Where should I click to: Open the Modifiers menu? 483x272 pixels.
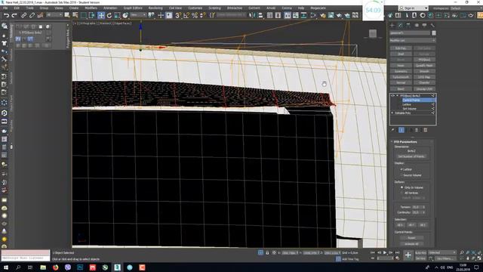point(91,8)
